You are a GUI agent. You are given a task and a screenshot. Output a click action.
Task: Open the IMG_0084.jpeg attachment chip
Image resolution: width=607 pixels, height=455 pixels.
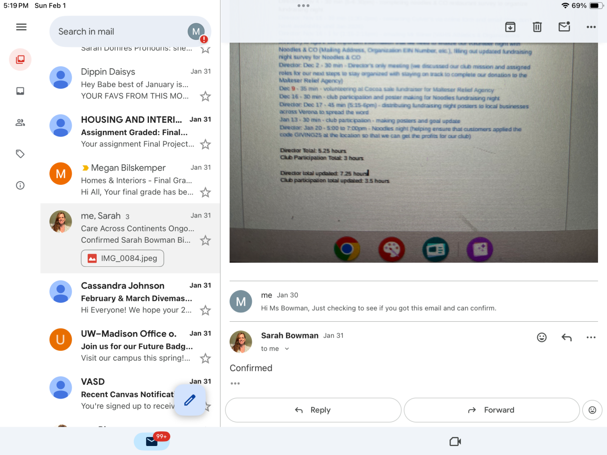pyautogui.click(x=122, y=258)
